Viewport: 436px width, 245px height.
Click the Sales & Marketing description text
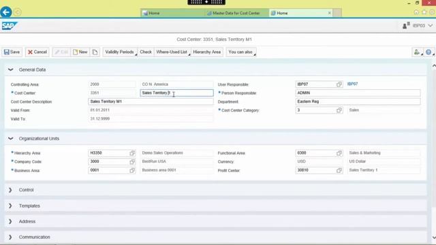pos(364,152)
